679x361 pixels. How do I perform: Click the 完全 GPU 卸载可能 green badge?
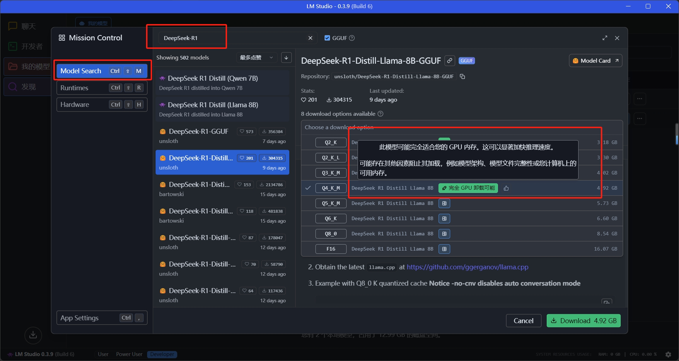[468, 188]
